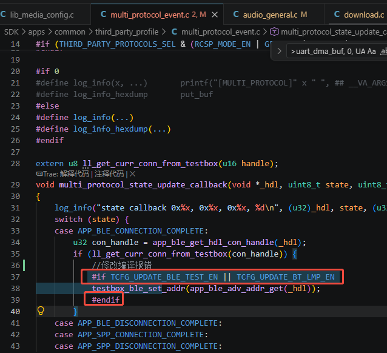
Task: Click the Chinese comment on line 36
Action: [122, 266]
